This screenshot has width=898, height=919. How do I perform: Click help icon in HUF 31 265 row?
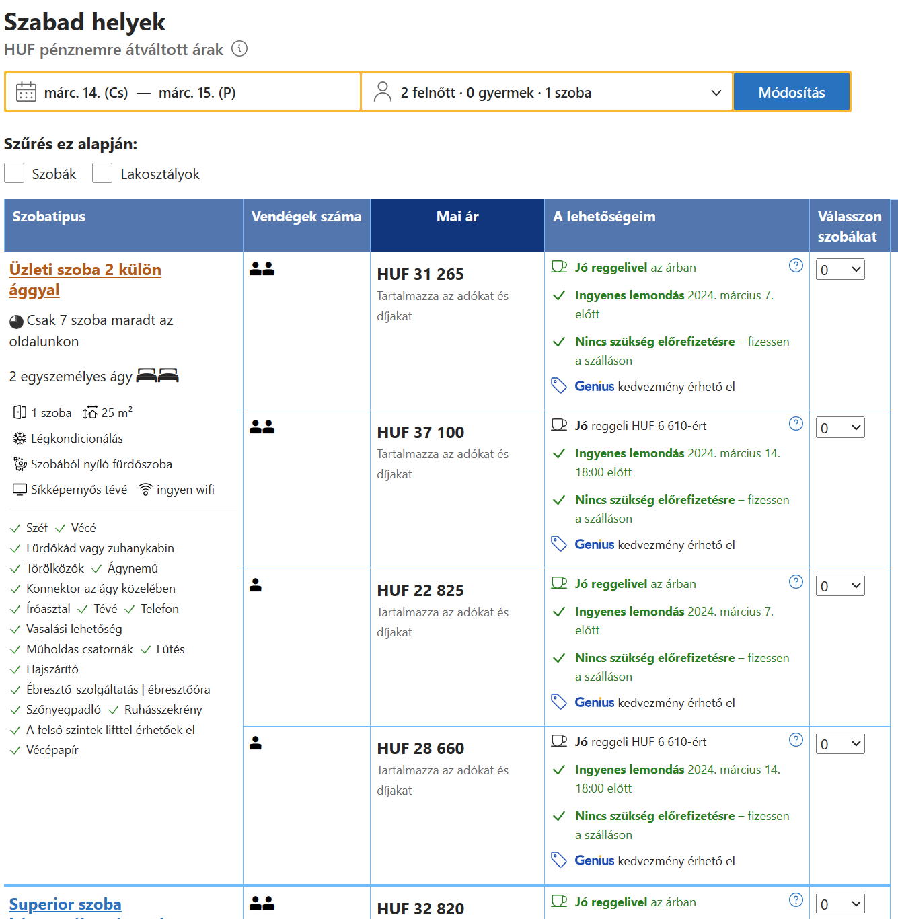(x=796, y=266)
